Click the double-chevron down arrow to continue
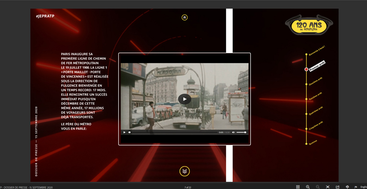This screenshot has height=189, width=367. [184, 171]
